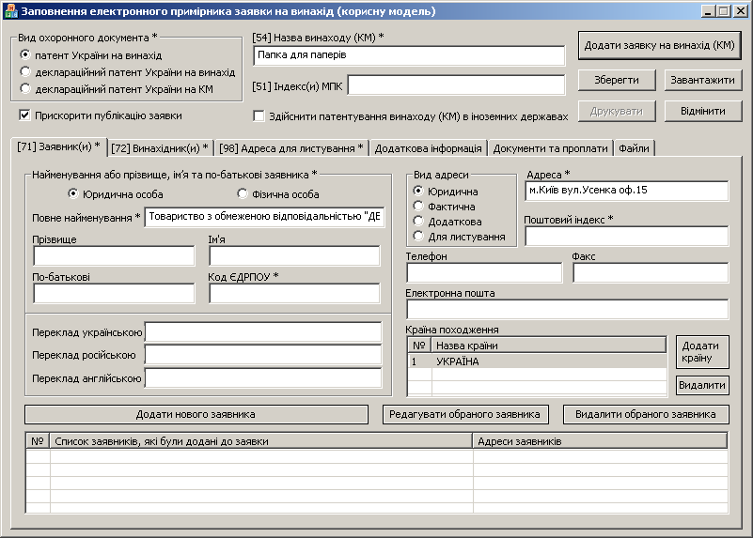The height and width of the screenshot is (538, 753).
Task: Click the 'Індекс(и) МПК' input field
Action: click(456, 85)
